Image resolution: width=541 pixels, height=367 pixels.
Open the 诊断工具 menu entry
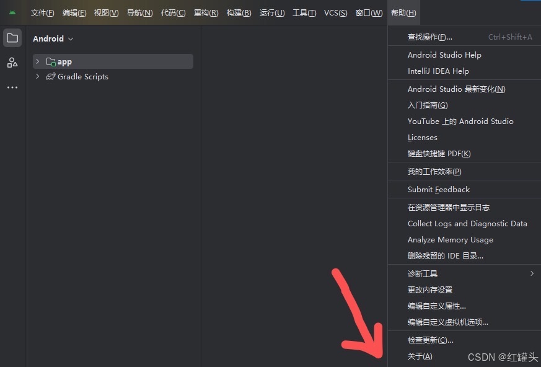click(464, 274)
